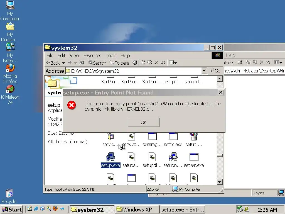Click Attributes: (normal) text in the details pane
The image size is (285, 214).
click(67, 142)
